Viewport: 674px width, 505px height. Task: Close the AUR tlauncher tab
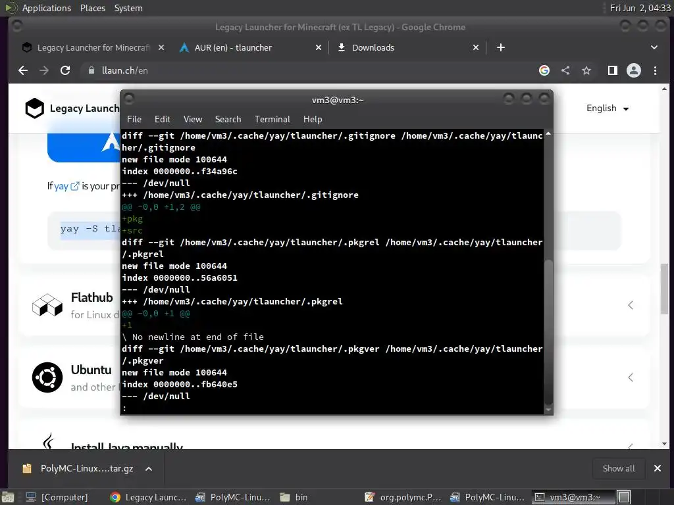(319, 47)
